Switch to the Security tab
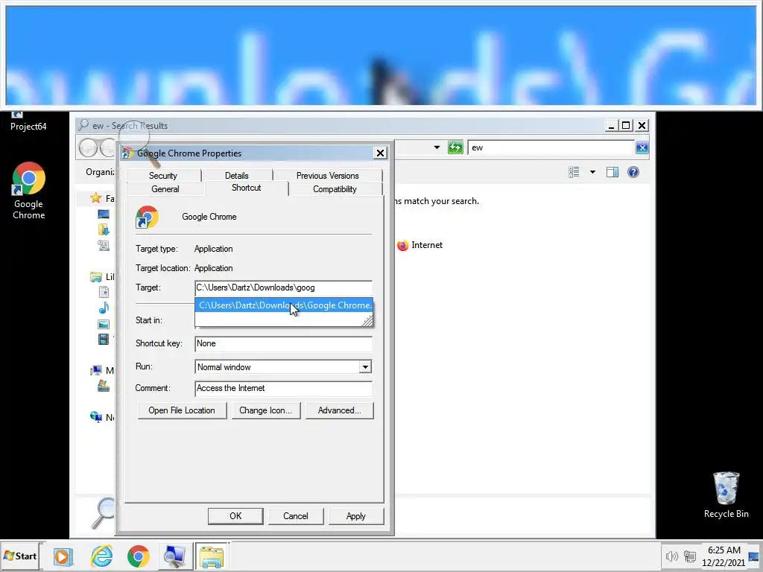This screenshot has width=763, height=572. coord(163,176)
